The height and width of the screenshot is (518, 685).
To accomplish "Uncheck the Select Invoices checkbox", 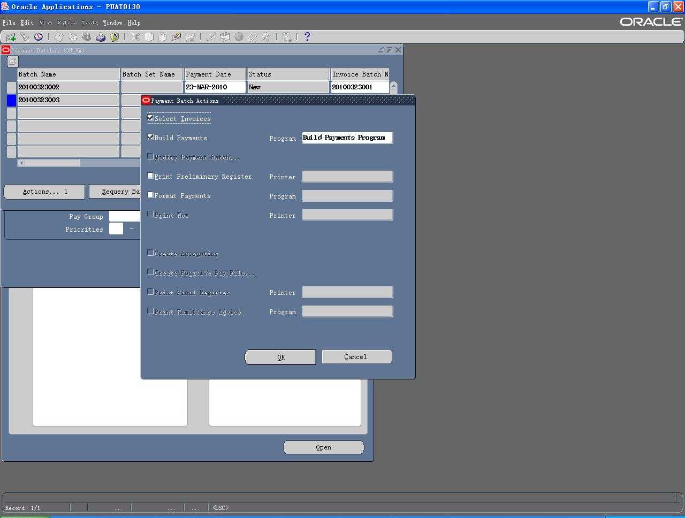I will click(150, 118).
